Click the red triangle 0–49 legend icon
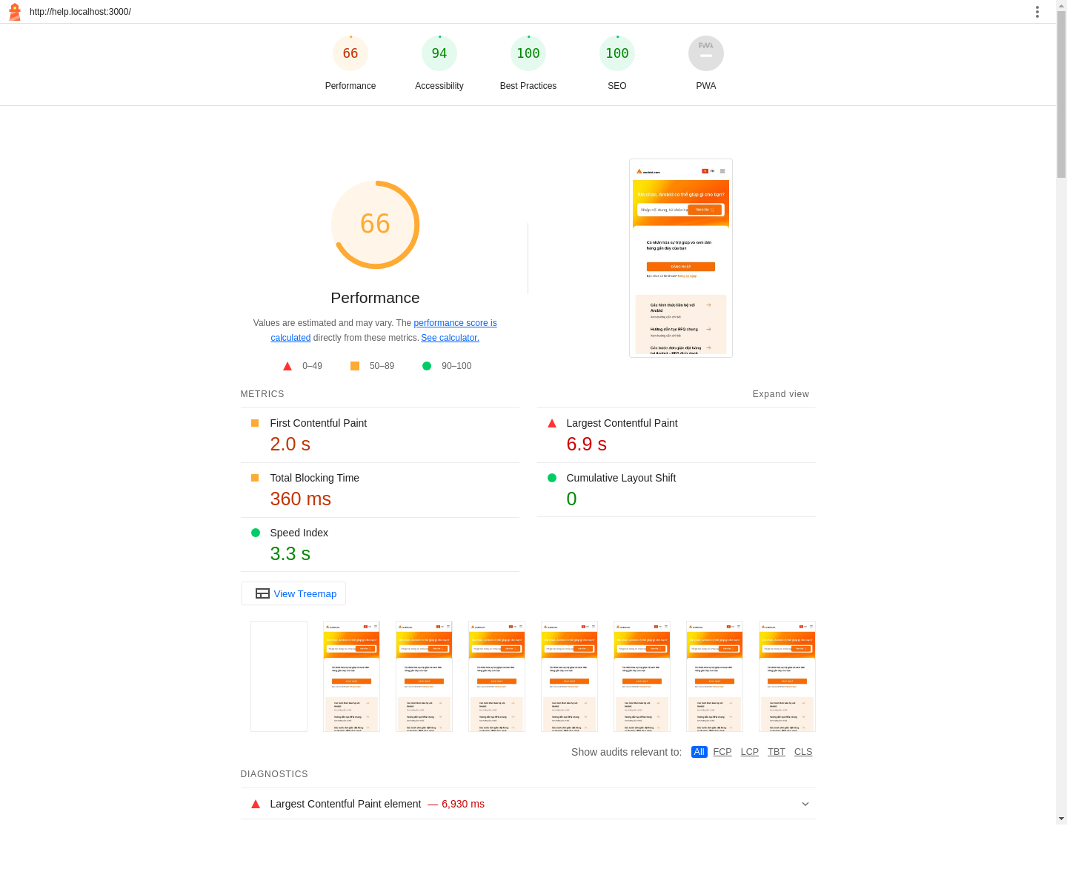1067x889 pixels. (287, 366)
